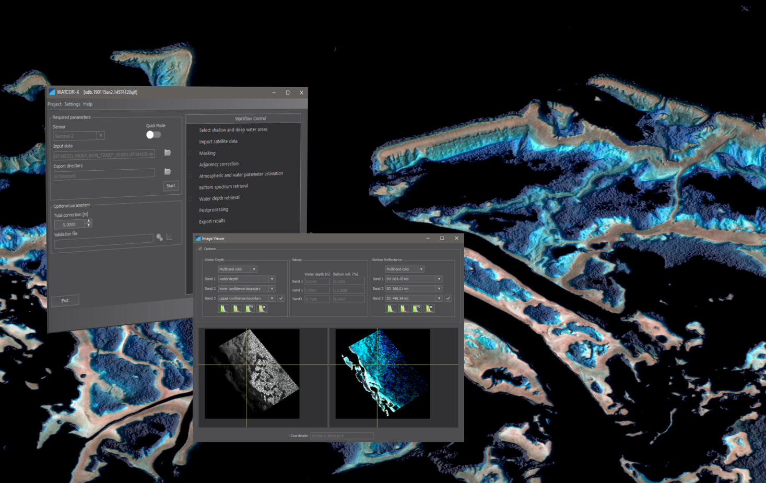766x483 pixels.
Task: Click the Workflow Control header
Action: (x=243, y=119)
